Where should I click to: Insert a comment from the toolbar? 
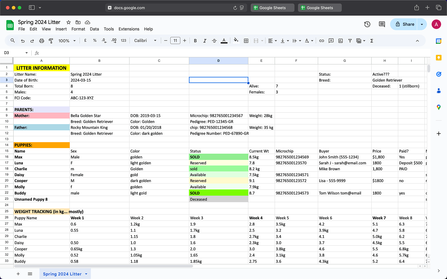click(x=331, y=40)
